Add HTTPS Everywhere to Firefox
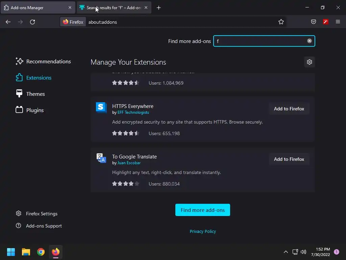Image resolution: width=346 pixels, height=260 pixels. tap(289, 109)
